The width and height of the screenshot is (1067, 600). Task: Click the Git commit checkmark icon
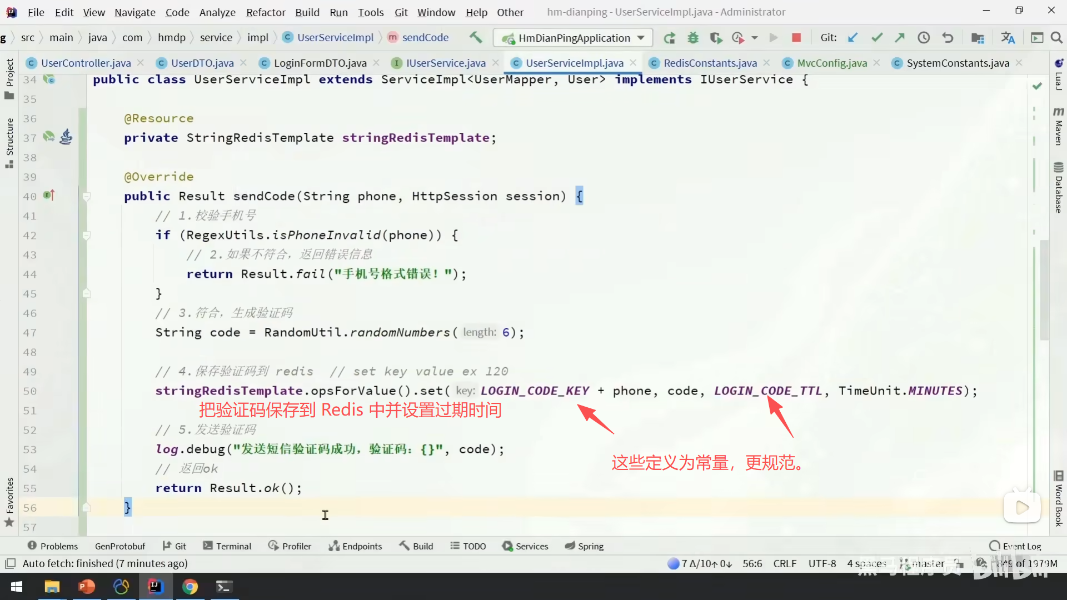pyautogui.click(x=877, y=37)
